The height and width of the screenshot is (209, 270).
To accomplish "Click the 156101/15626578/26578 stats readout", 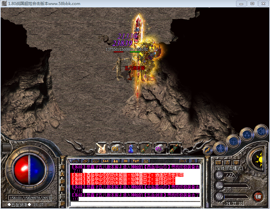I will 31,198.
